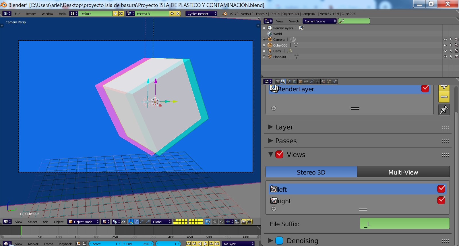The width and height of the screenshot is (459, 246).
Task: Click the OpenGL render image camera icon
Action: 244,222
